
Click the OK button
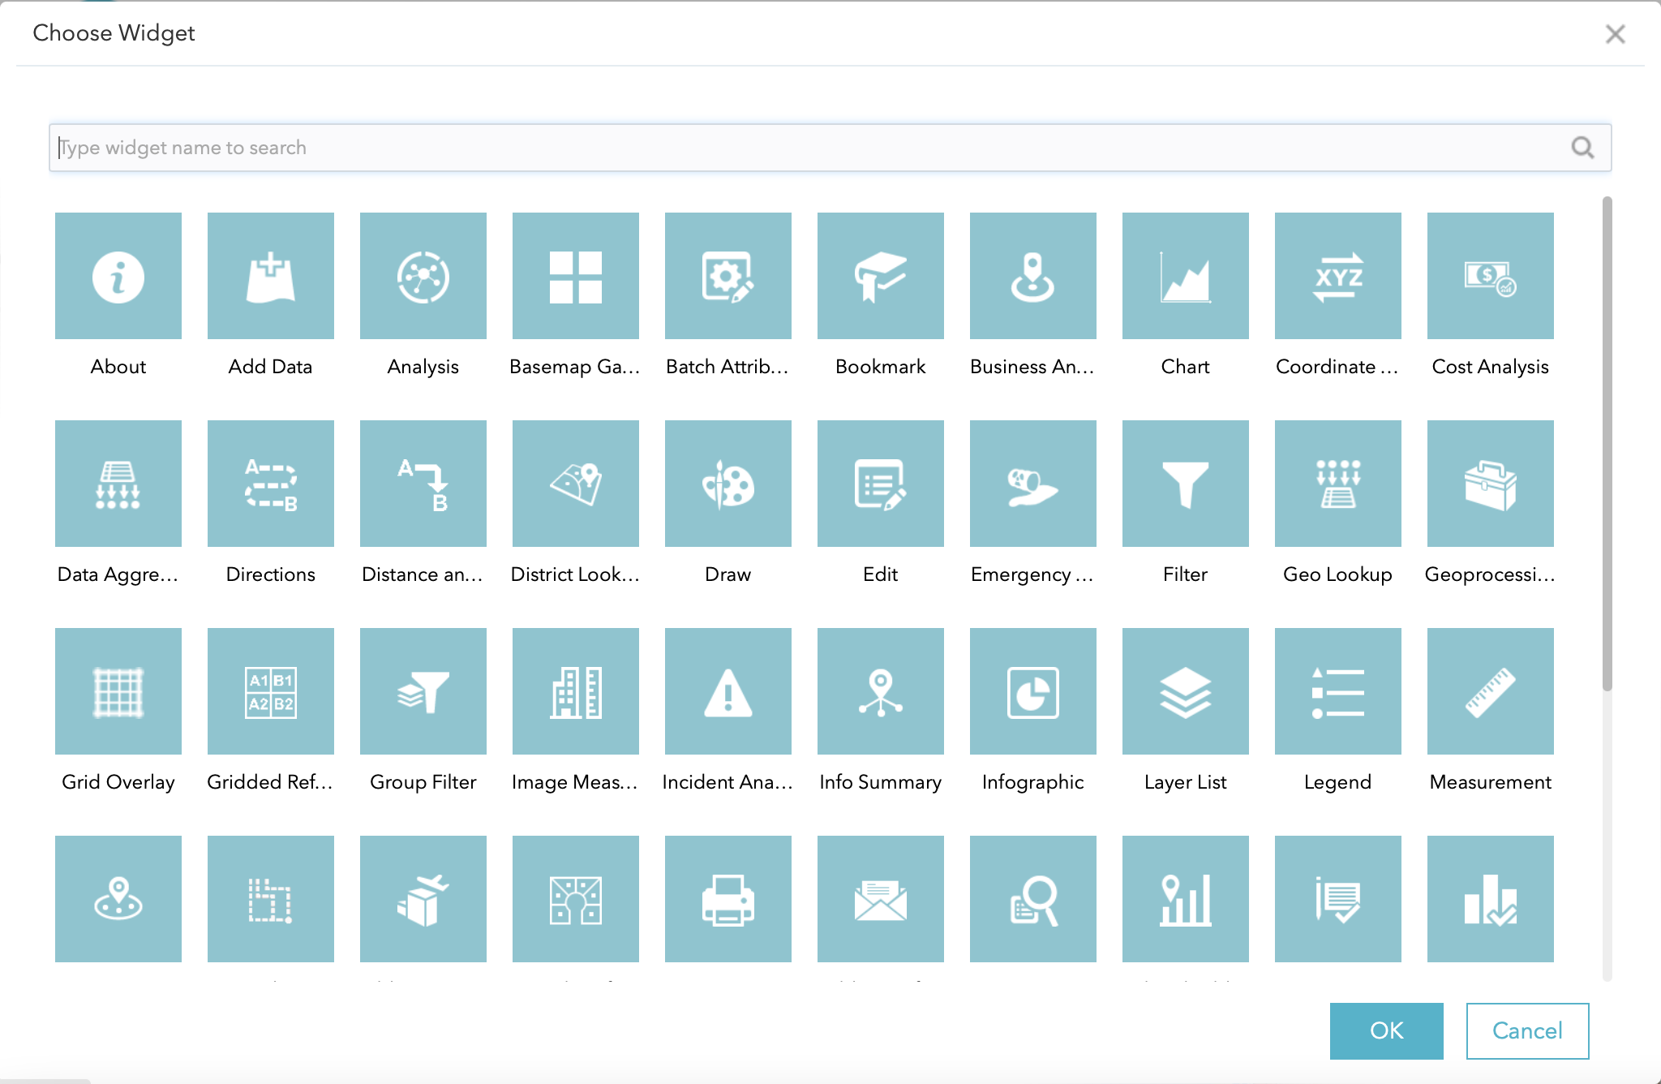1386,1030
